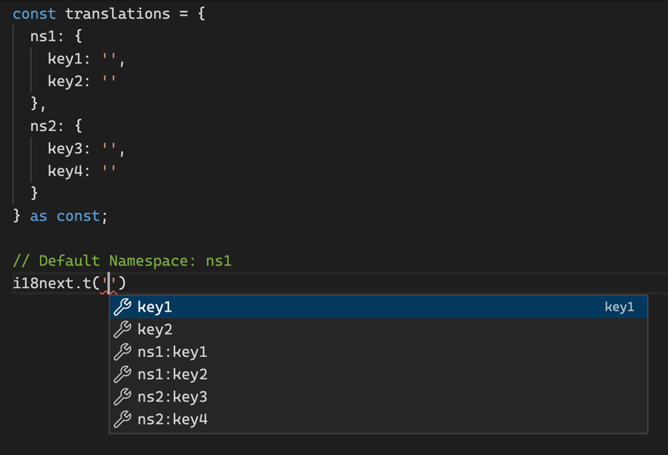Viewport: 668px width, 455px height.
Task: Pick the ns2:key4 completion entry
Action: [x=172, y=419]
